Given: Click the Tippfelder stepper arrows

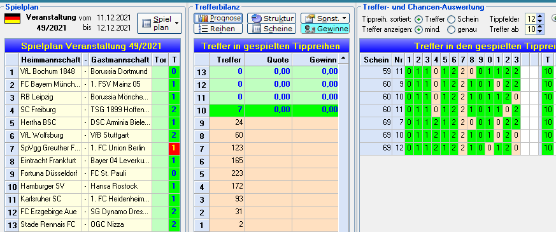Looking at the screenshot, I should click(540, 18).
